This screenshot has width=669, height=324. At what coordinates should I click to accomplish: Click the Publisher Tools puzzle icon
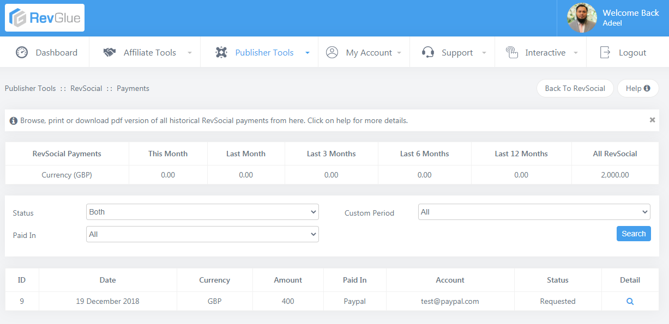221,52
